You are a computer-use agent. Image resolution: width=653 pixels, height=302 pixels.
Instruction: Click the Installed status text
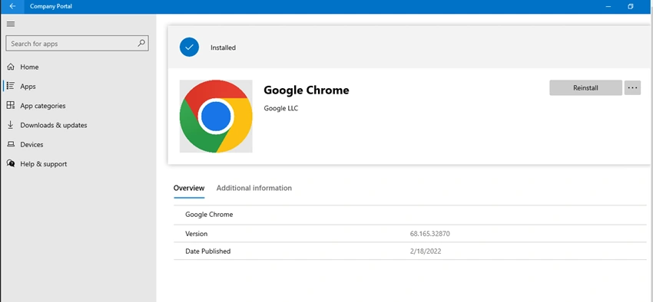coord(223,48)
